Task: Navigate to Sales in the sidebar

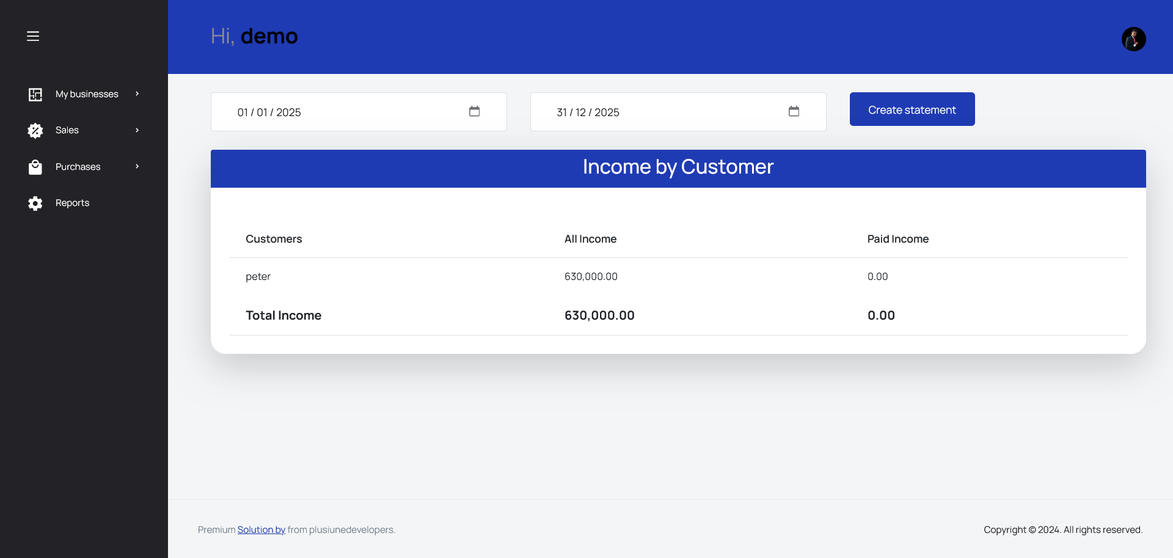Action: pyautogui.click(x=67, y=130)
